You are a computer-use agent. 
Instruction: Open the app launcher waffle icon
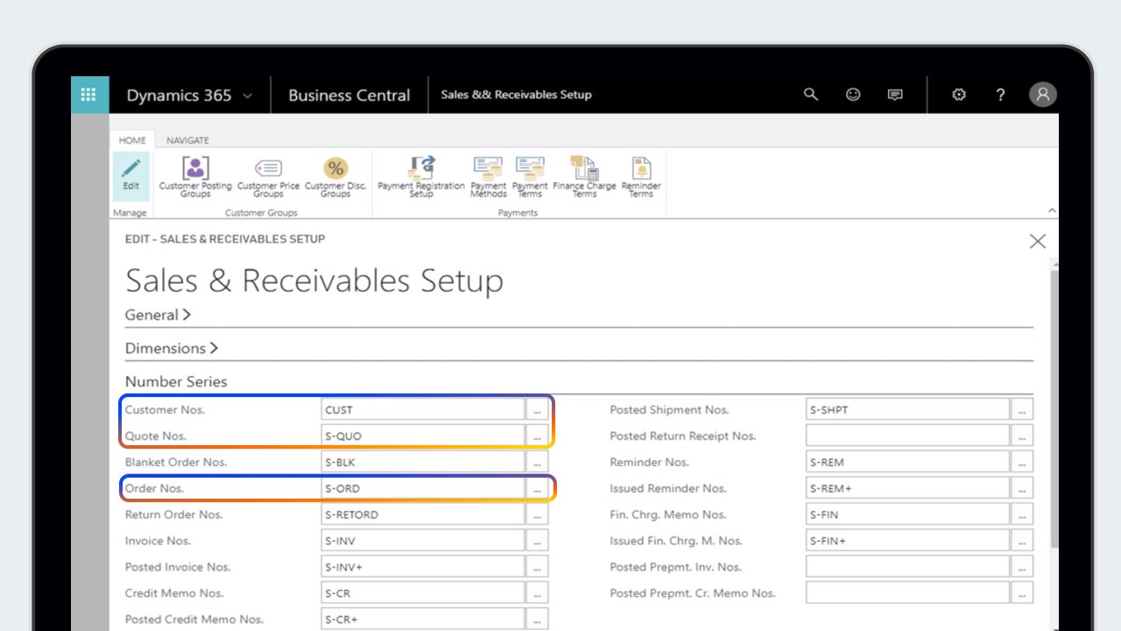click(x=89, y=95)
